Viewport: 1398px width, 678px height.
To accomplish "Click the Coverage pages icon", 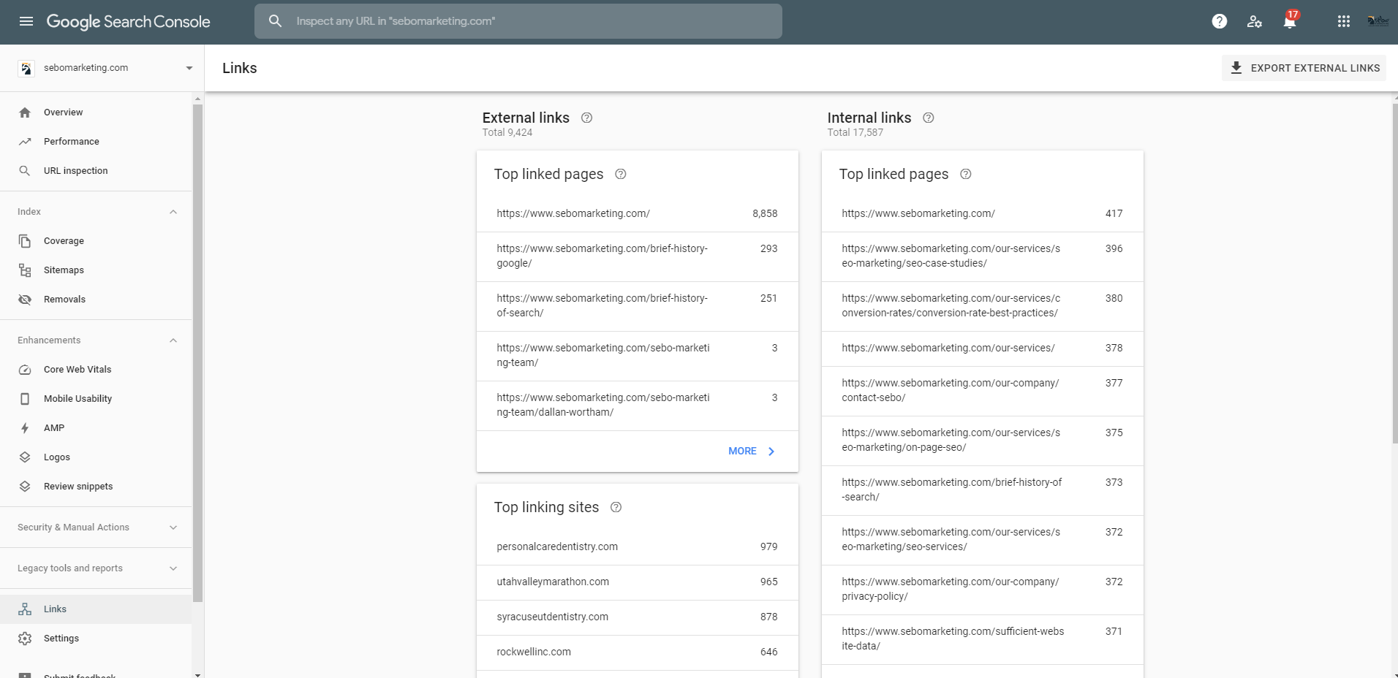I will 25,240.
